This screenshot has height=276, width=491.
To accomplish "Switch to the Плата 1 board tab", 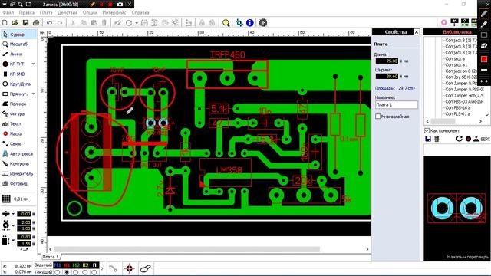I will [x=50, y=257].
